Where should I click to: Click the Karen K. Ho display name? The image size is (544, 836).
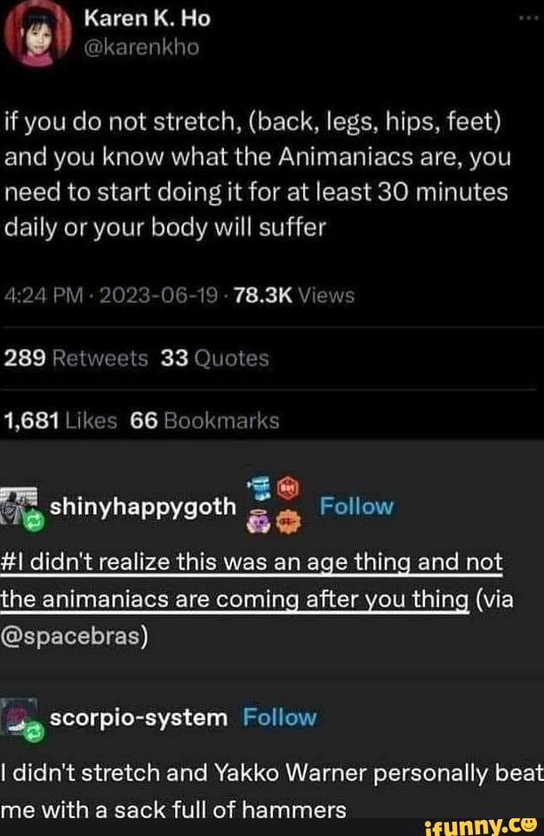tap(147, 19)
